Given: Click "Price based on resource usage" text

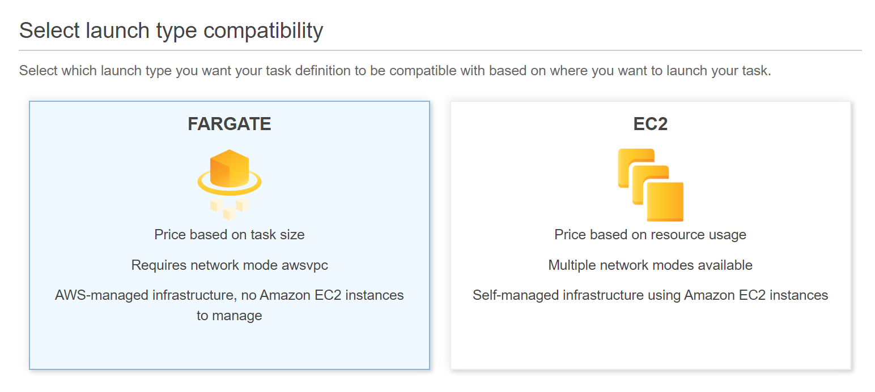Looking at the screenshot, I should point(650,234).
